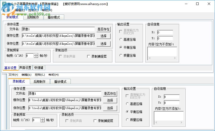Decrease 帧频 with the upper down arrow
This screenshot has width=215, height=131.
click(36, 57)
